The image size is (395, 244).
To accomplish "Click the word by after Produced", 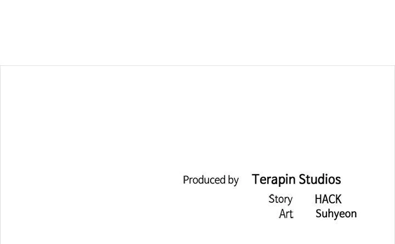I will [x=233, y=181].
